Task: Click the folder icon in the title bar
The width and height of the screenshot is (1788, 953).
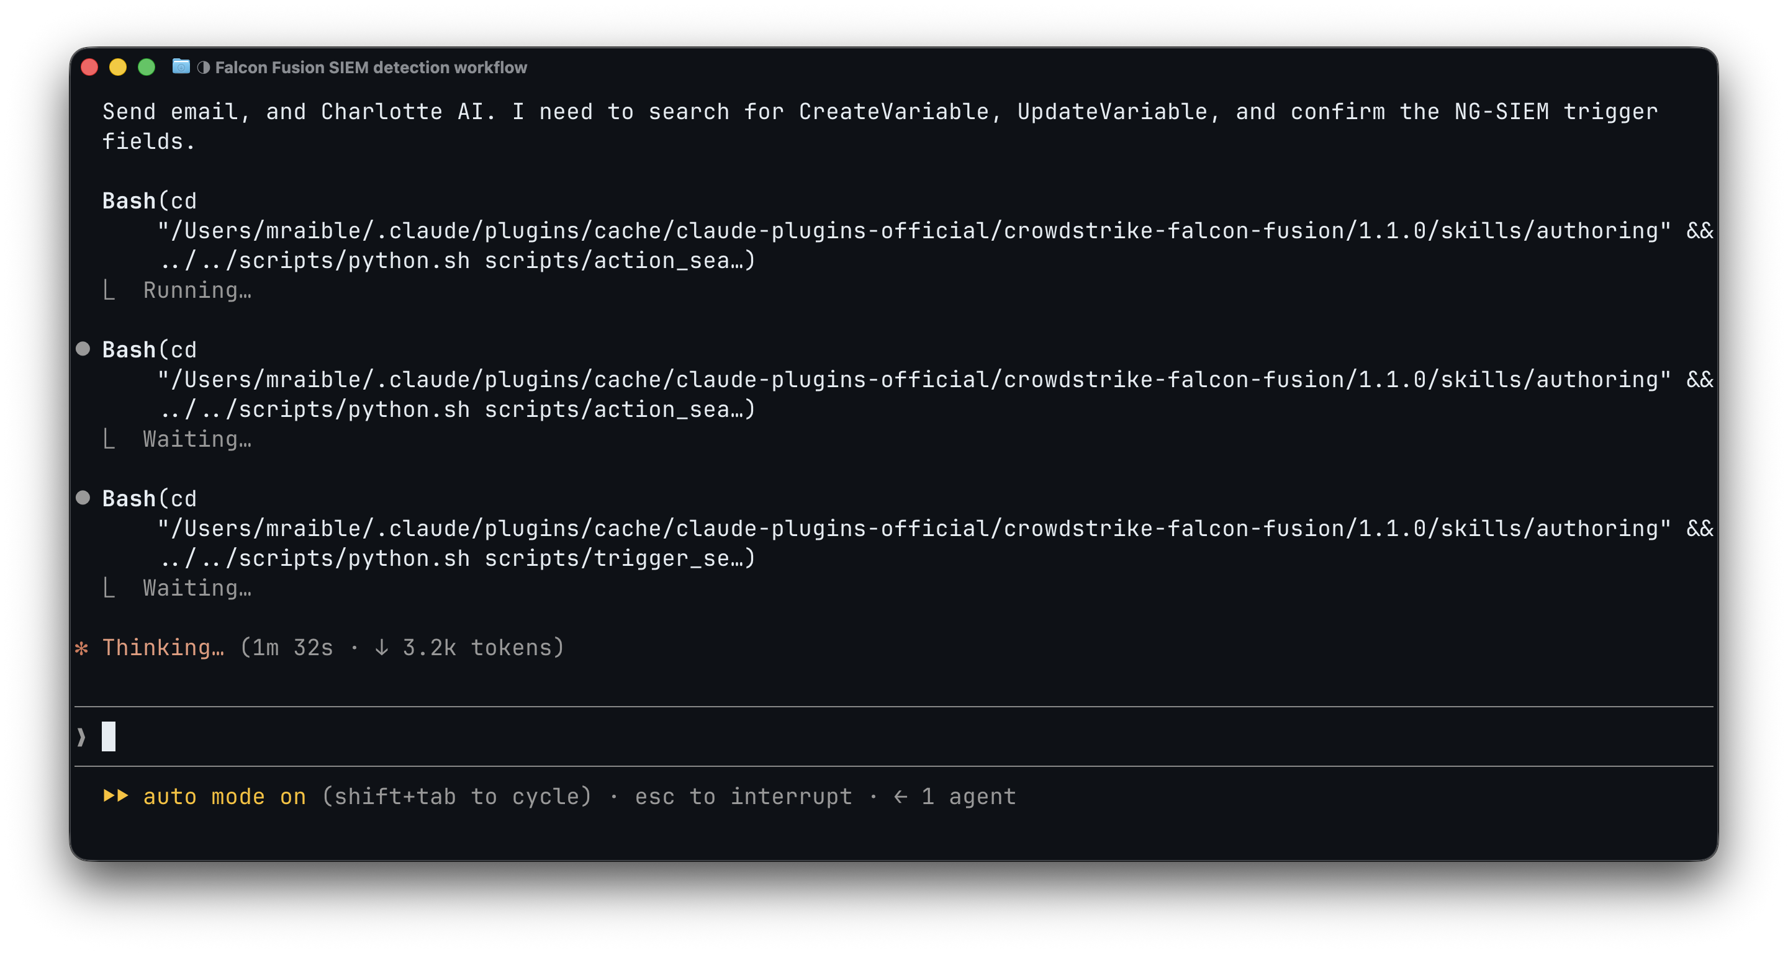Action: [x=181, y=66]
